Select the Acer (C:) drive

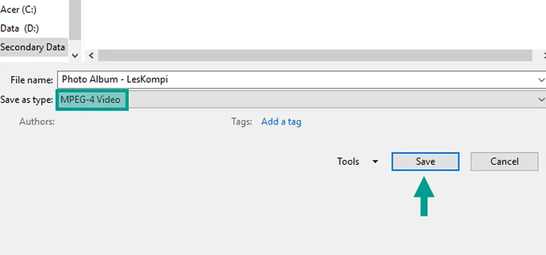[x=18, y=10]
